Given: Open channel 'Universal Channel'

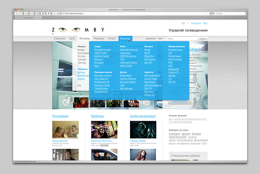Looking at the screenshot, I should click(x=129, y=63).
